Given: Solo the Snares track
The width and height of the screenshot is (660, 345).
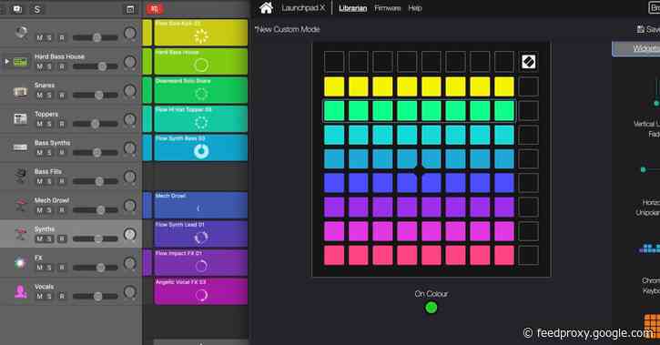Looking at the screenshot, I should 49,96.
